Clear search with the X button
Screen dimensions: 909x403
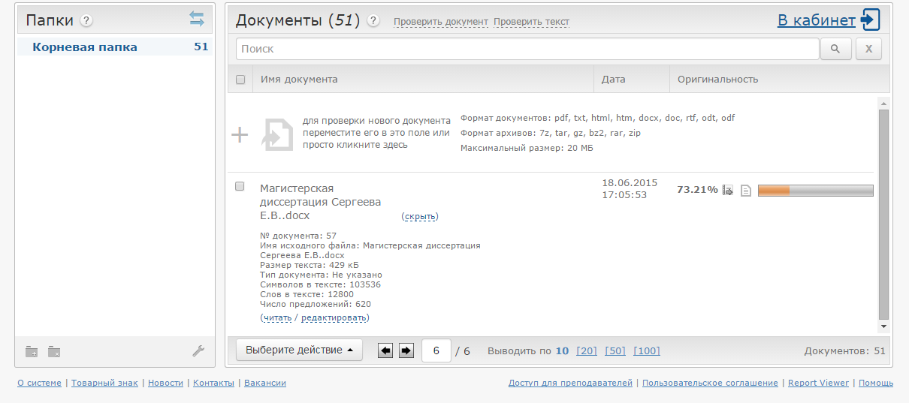click(869, 49)
